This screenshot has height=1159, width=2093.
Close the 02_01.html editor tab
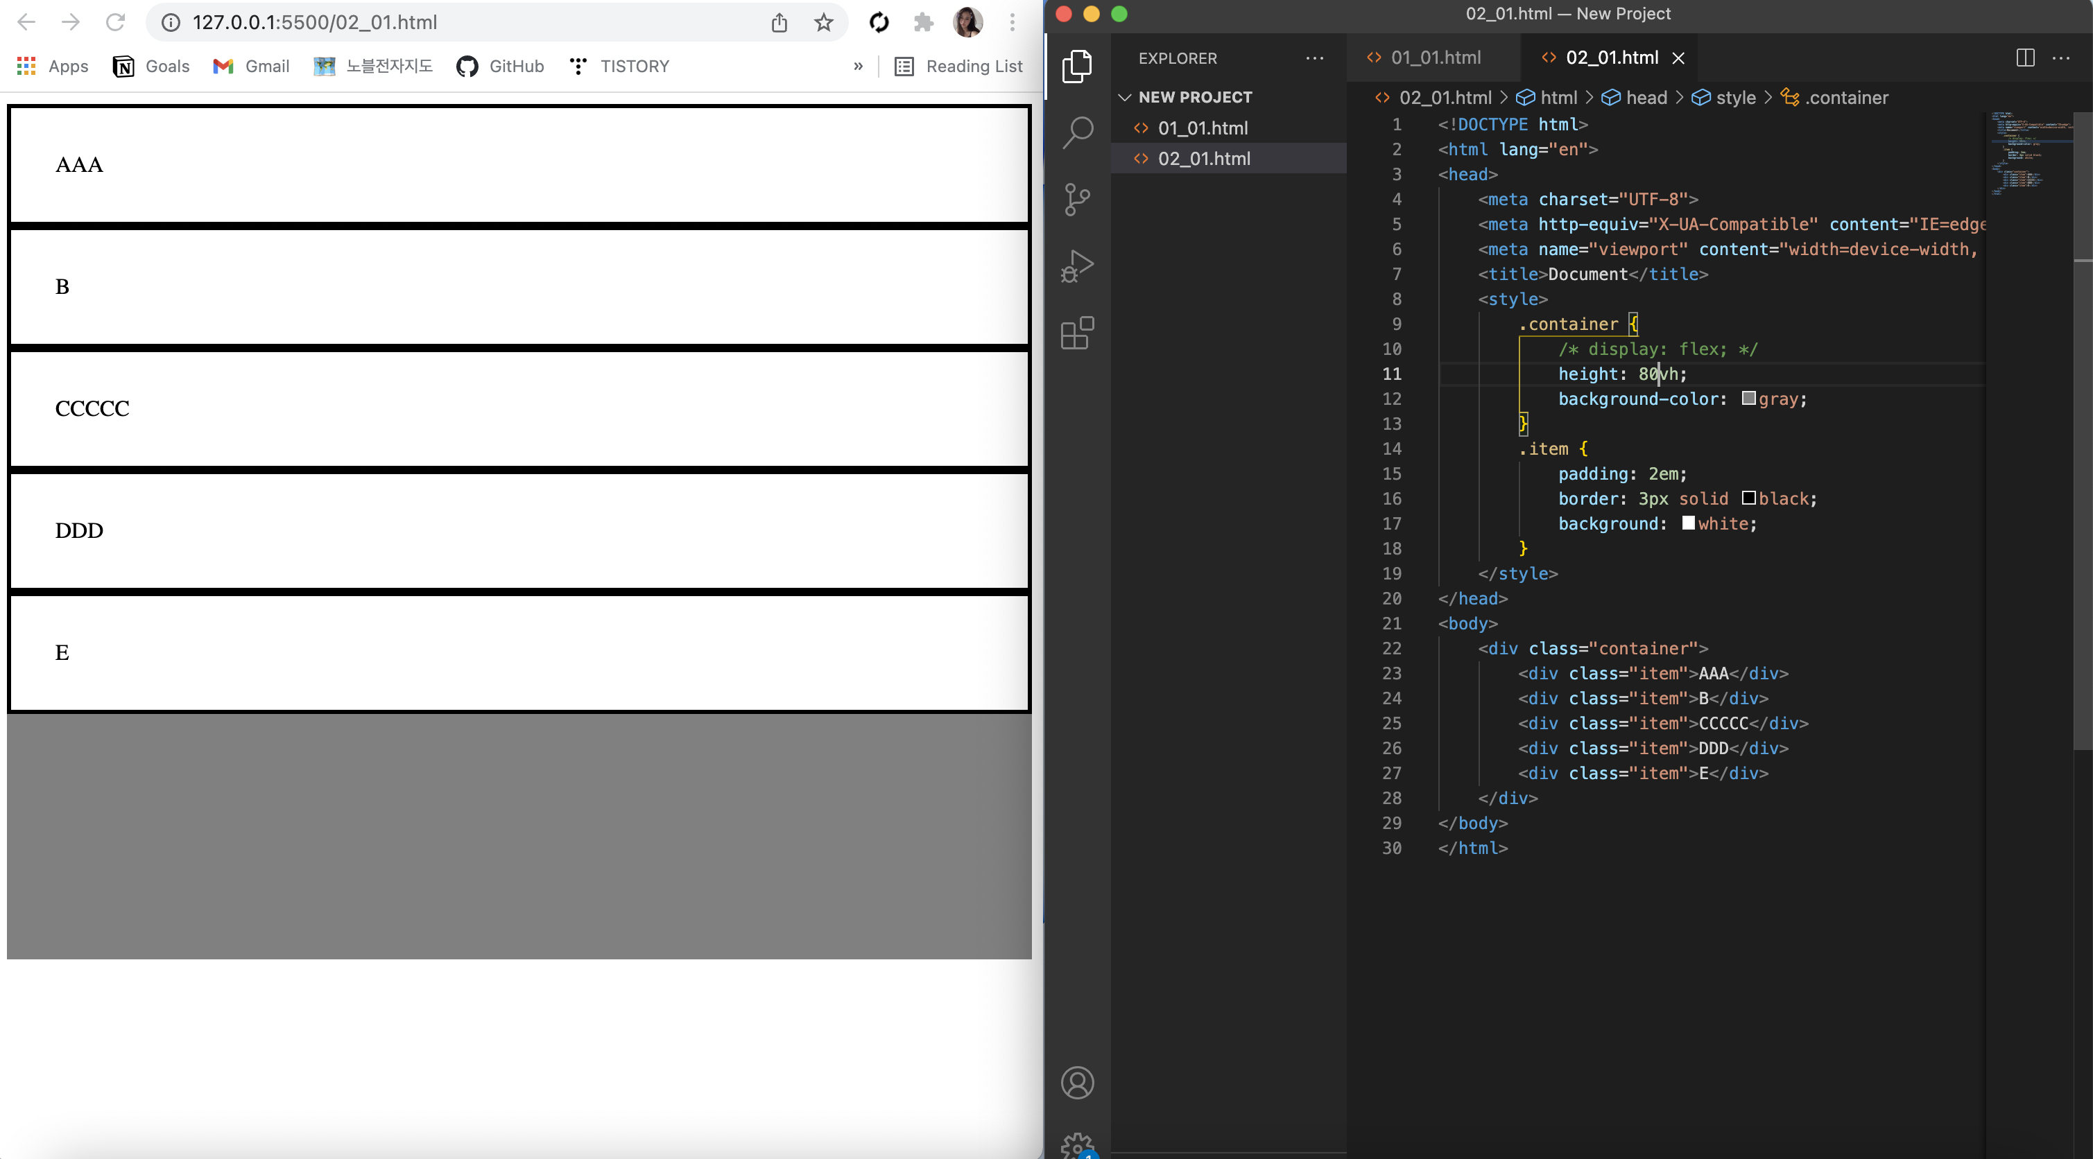point(1678,58)
